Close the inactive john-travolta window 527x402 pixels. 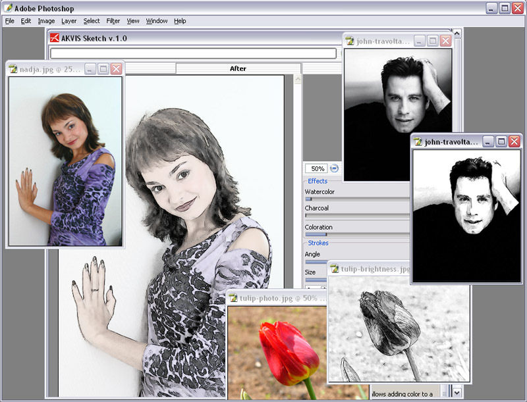tap(446, 41)
